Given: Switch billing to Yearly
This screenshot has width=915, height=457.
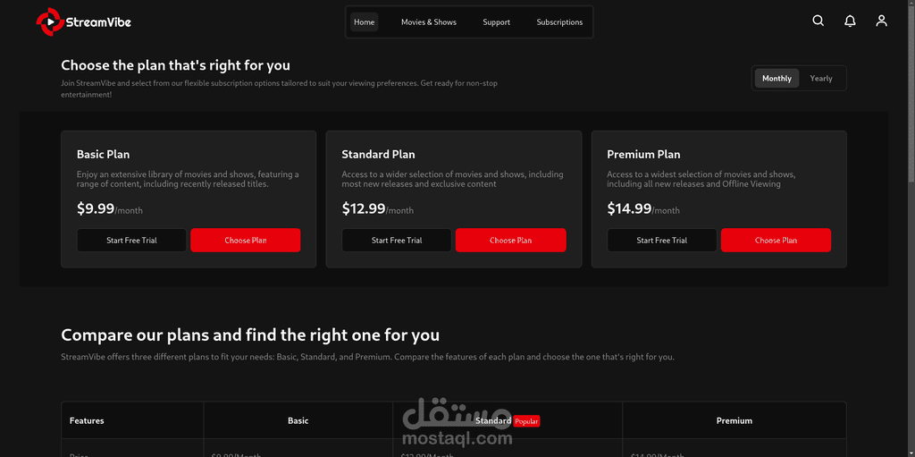Looking at the screenshot, I should coord(821,79).
